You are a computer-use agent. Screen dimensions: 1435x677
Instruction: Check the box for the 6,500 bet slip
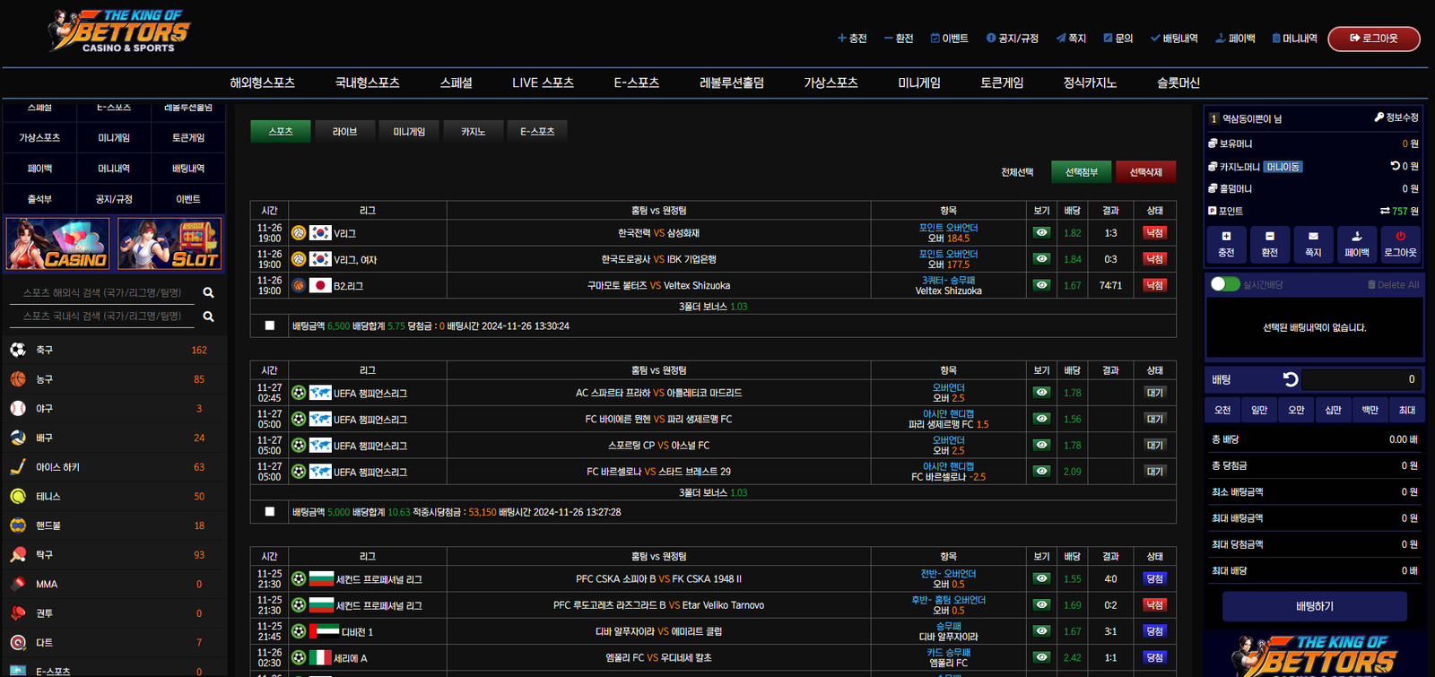270,325
